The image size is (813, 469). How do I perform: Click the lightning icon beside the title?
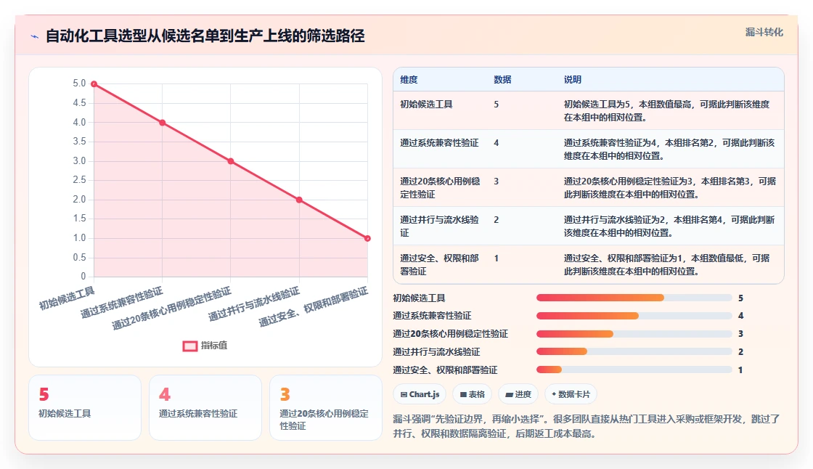tap(35, 36)
